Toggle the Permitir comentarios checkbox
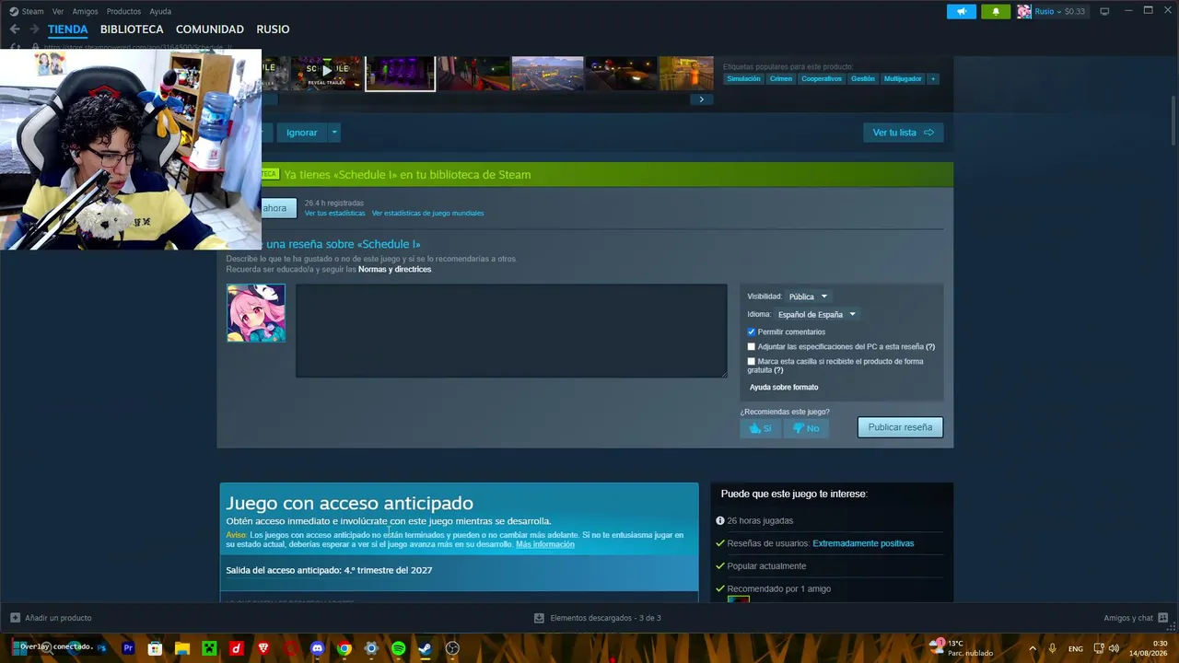Viewport: 1179px width, 663px height. [752, 332]
